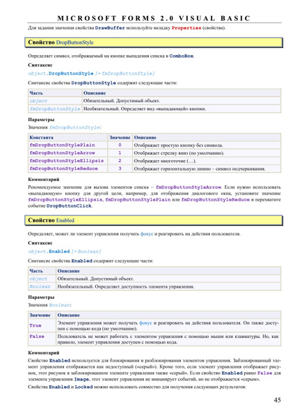Image resolution: width=295 pixels, height=418 pixels.
Task: Click the 'True' value cell
Action: (42, 325)
